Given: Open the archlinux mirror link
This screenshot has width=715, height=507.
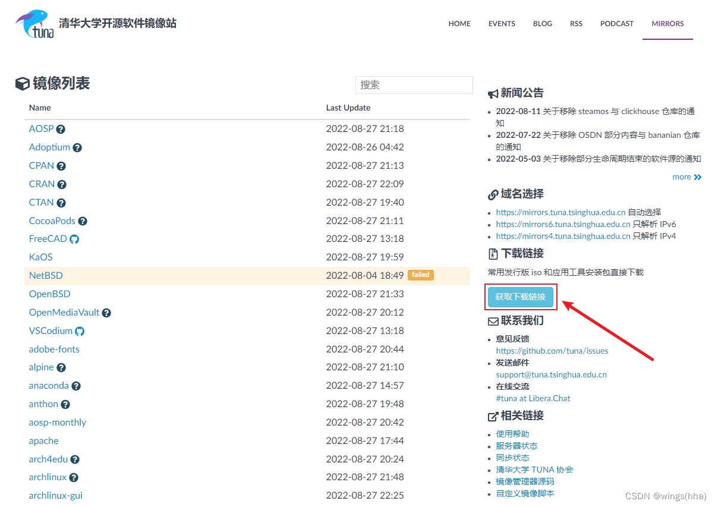Looking at the screenshot, I should (x=48, y=477).
